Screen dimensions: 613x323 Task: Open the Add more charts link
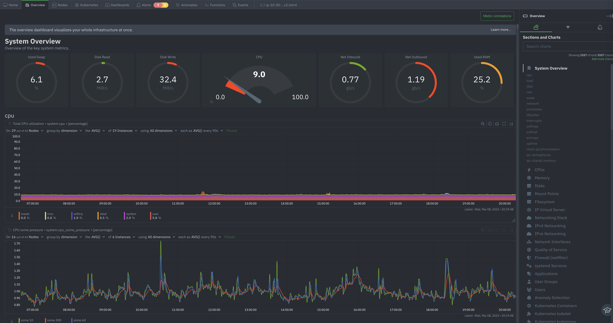pos(602,59)
